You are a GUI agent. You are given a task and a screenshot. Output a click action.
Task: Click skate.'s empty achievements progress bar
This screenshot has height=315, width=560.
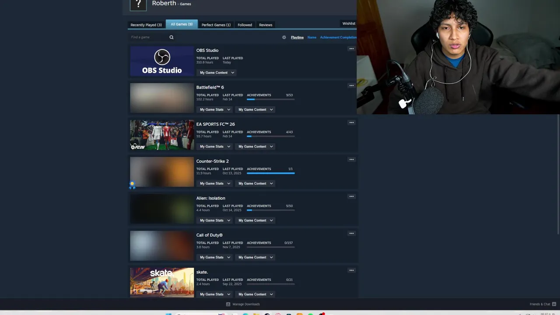[271, 284]
